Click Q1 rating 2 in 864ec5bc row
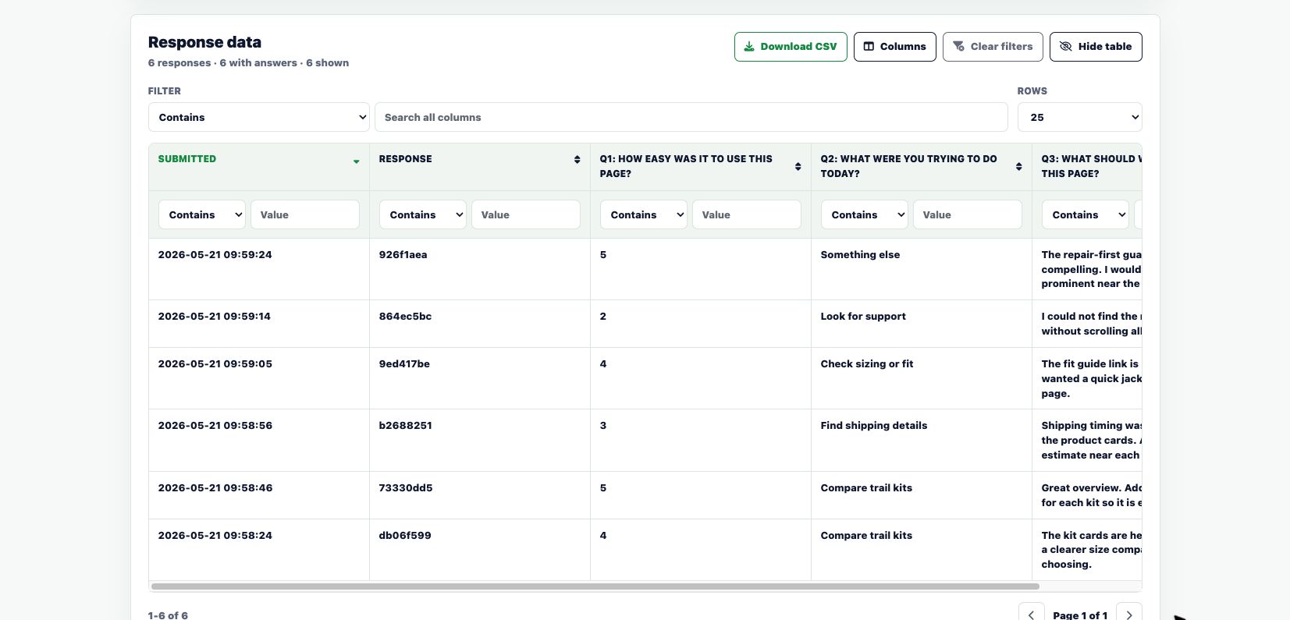Viewport: 1290px width, 620px height. pos(603,317)
